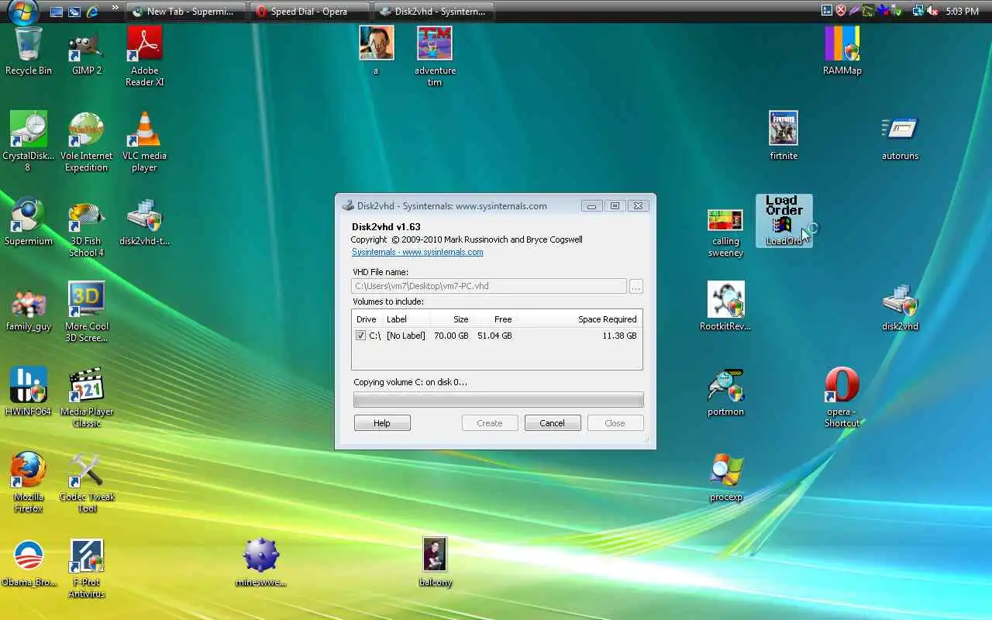Click the VHD File name text field
Image resolution: width=992 pixels, height=620 pixels.
coord(489,286)
